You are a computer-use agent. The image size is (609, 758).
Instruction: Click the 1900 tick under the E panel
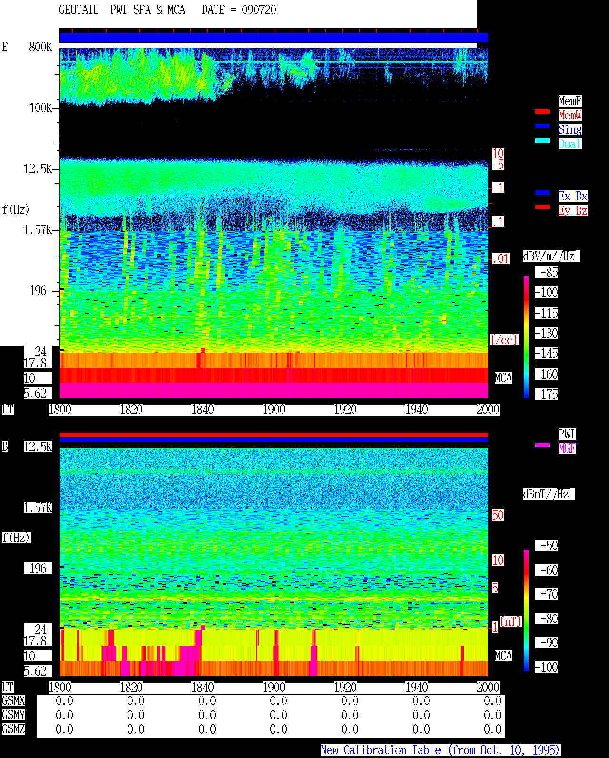coord(274,410)
